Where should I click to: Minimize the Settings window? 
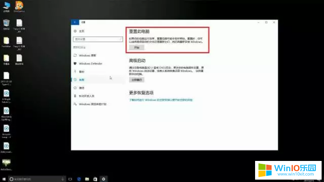[258, 23]
